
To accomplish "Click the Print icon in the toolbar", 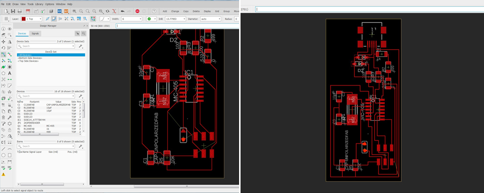I will [x=20, y=11].
